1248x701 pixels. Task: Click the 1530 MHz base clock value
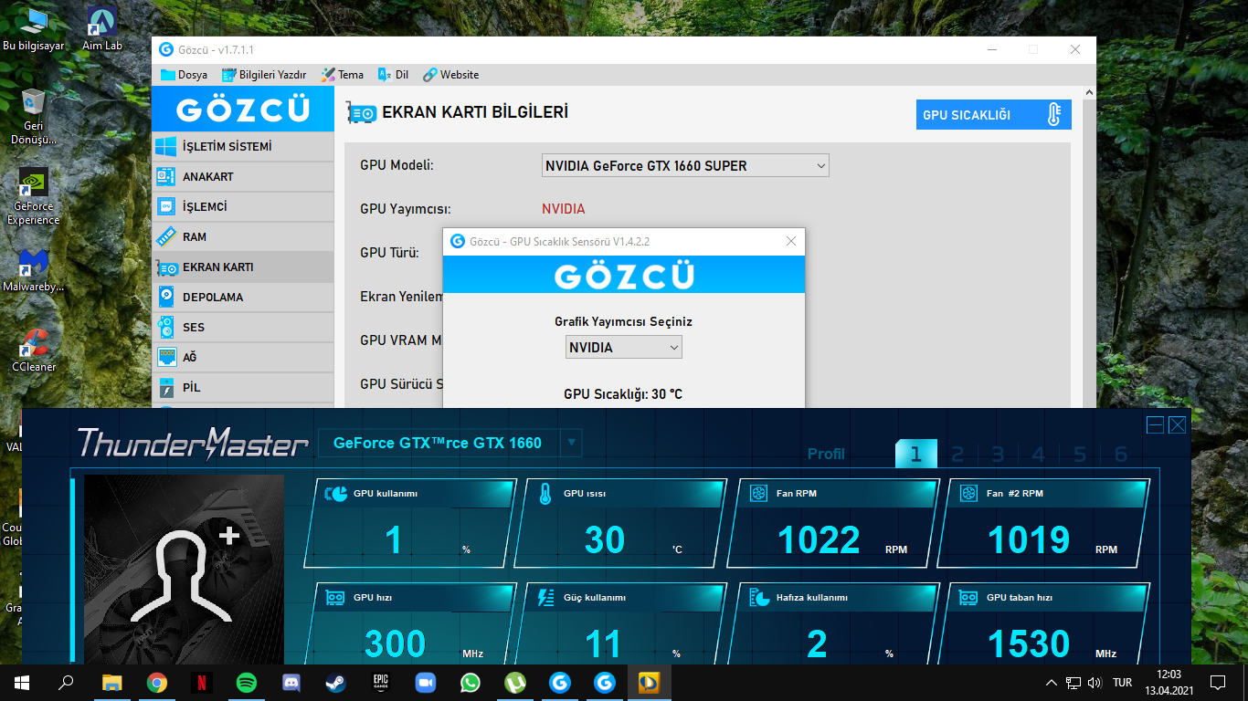coord(1029,644)
